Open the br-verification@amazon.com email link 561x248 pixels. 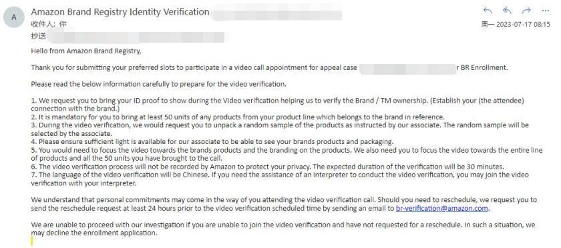[442, 209]
